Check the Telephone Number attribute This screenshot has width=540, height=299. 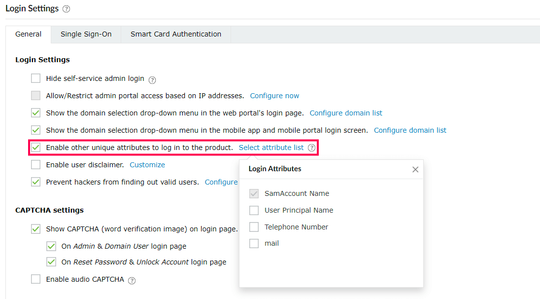254,227
